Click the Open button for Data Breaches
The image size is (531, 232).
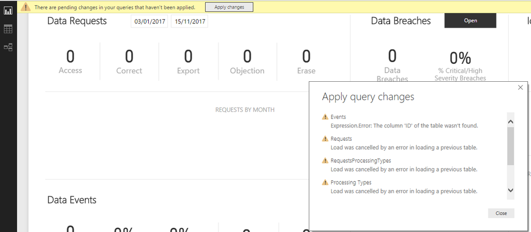coord(470,21)
